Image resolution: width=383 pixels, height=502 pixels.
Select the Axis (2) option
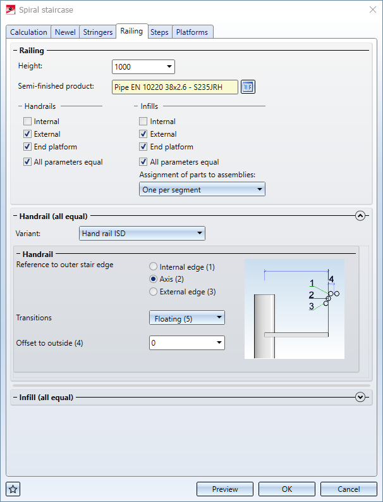pos(154,279)
